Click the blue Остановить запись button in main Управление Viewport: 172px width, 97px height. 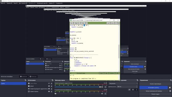[153, 88]
